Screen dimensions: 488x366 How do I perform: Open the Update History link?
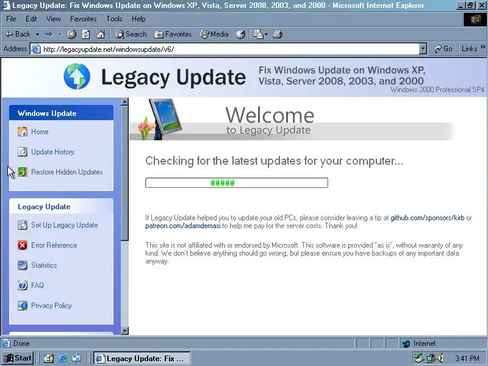[52, 152]
